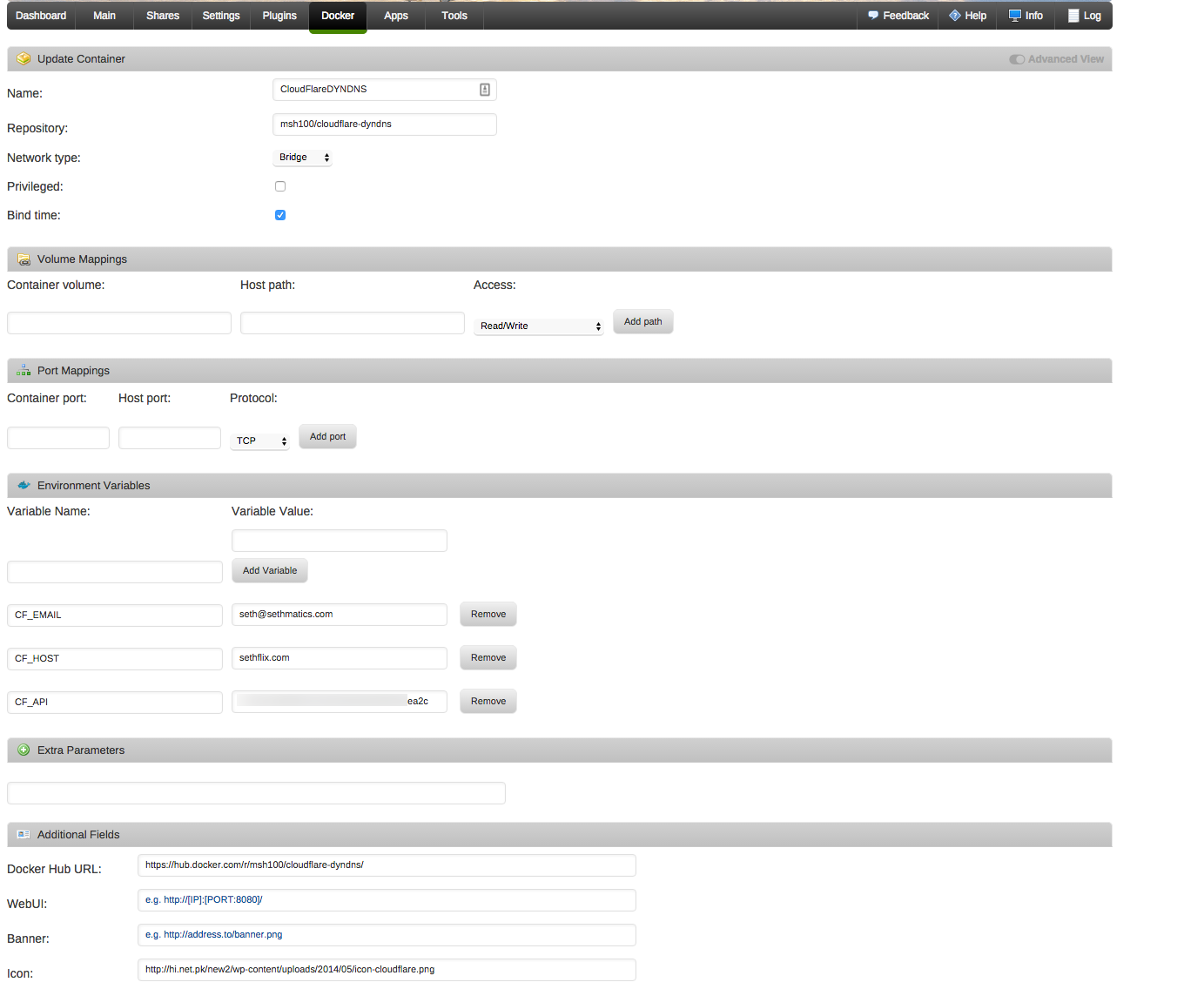Viewport: 1184px width, 989px height.
Task: Focus the container Name field
Action: 385,90
